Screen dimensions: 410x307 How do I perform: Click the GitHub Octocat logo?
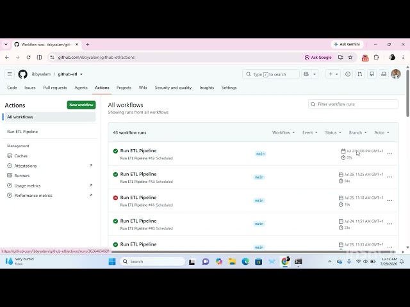coord(23,74)
